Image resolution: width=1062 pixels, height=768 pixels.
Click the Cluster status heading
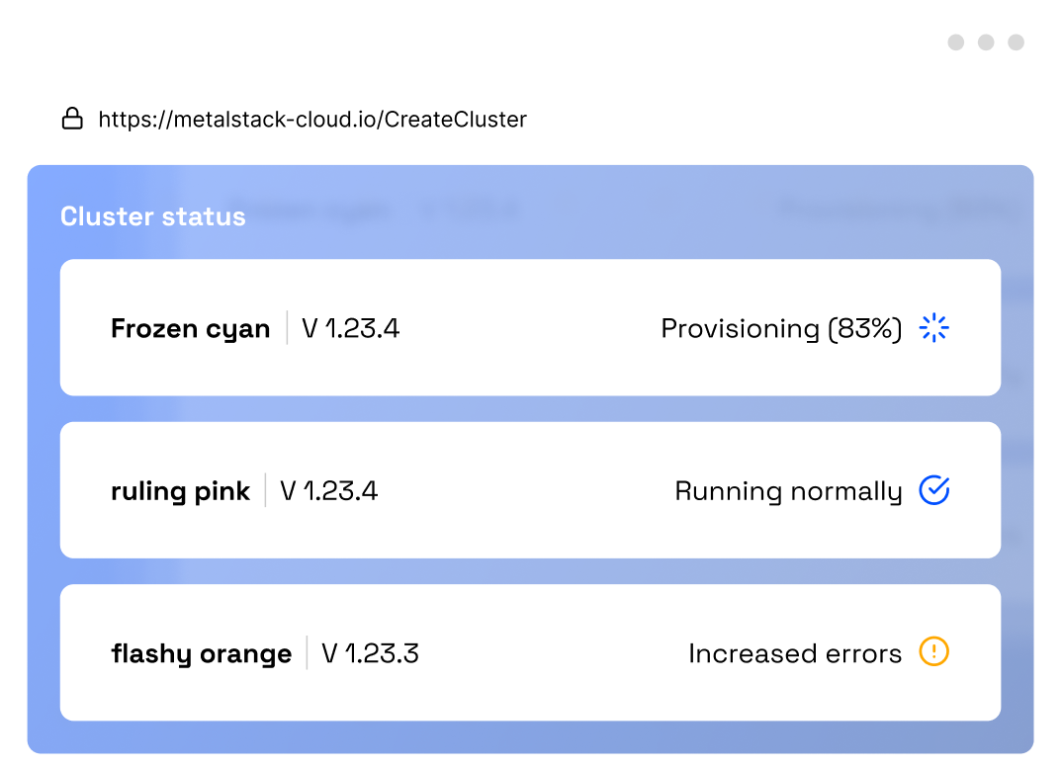(x=153, y=216)
